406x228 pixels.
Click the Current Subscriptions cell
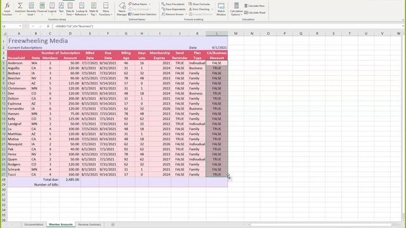point(25,47)
